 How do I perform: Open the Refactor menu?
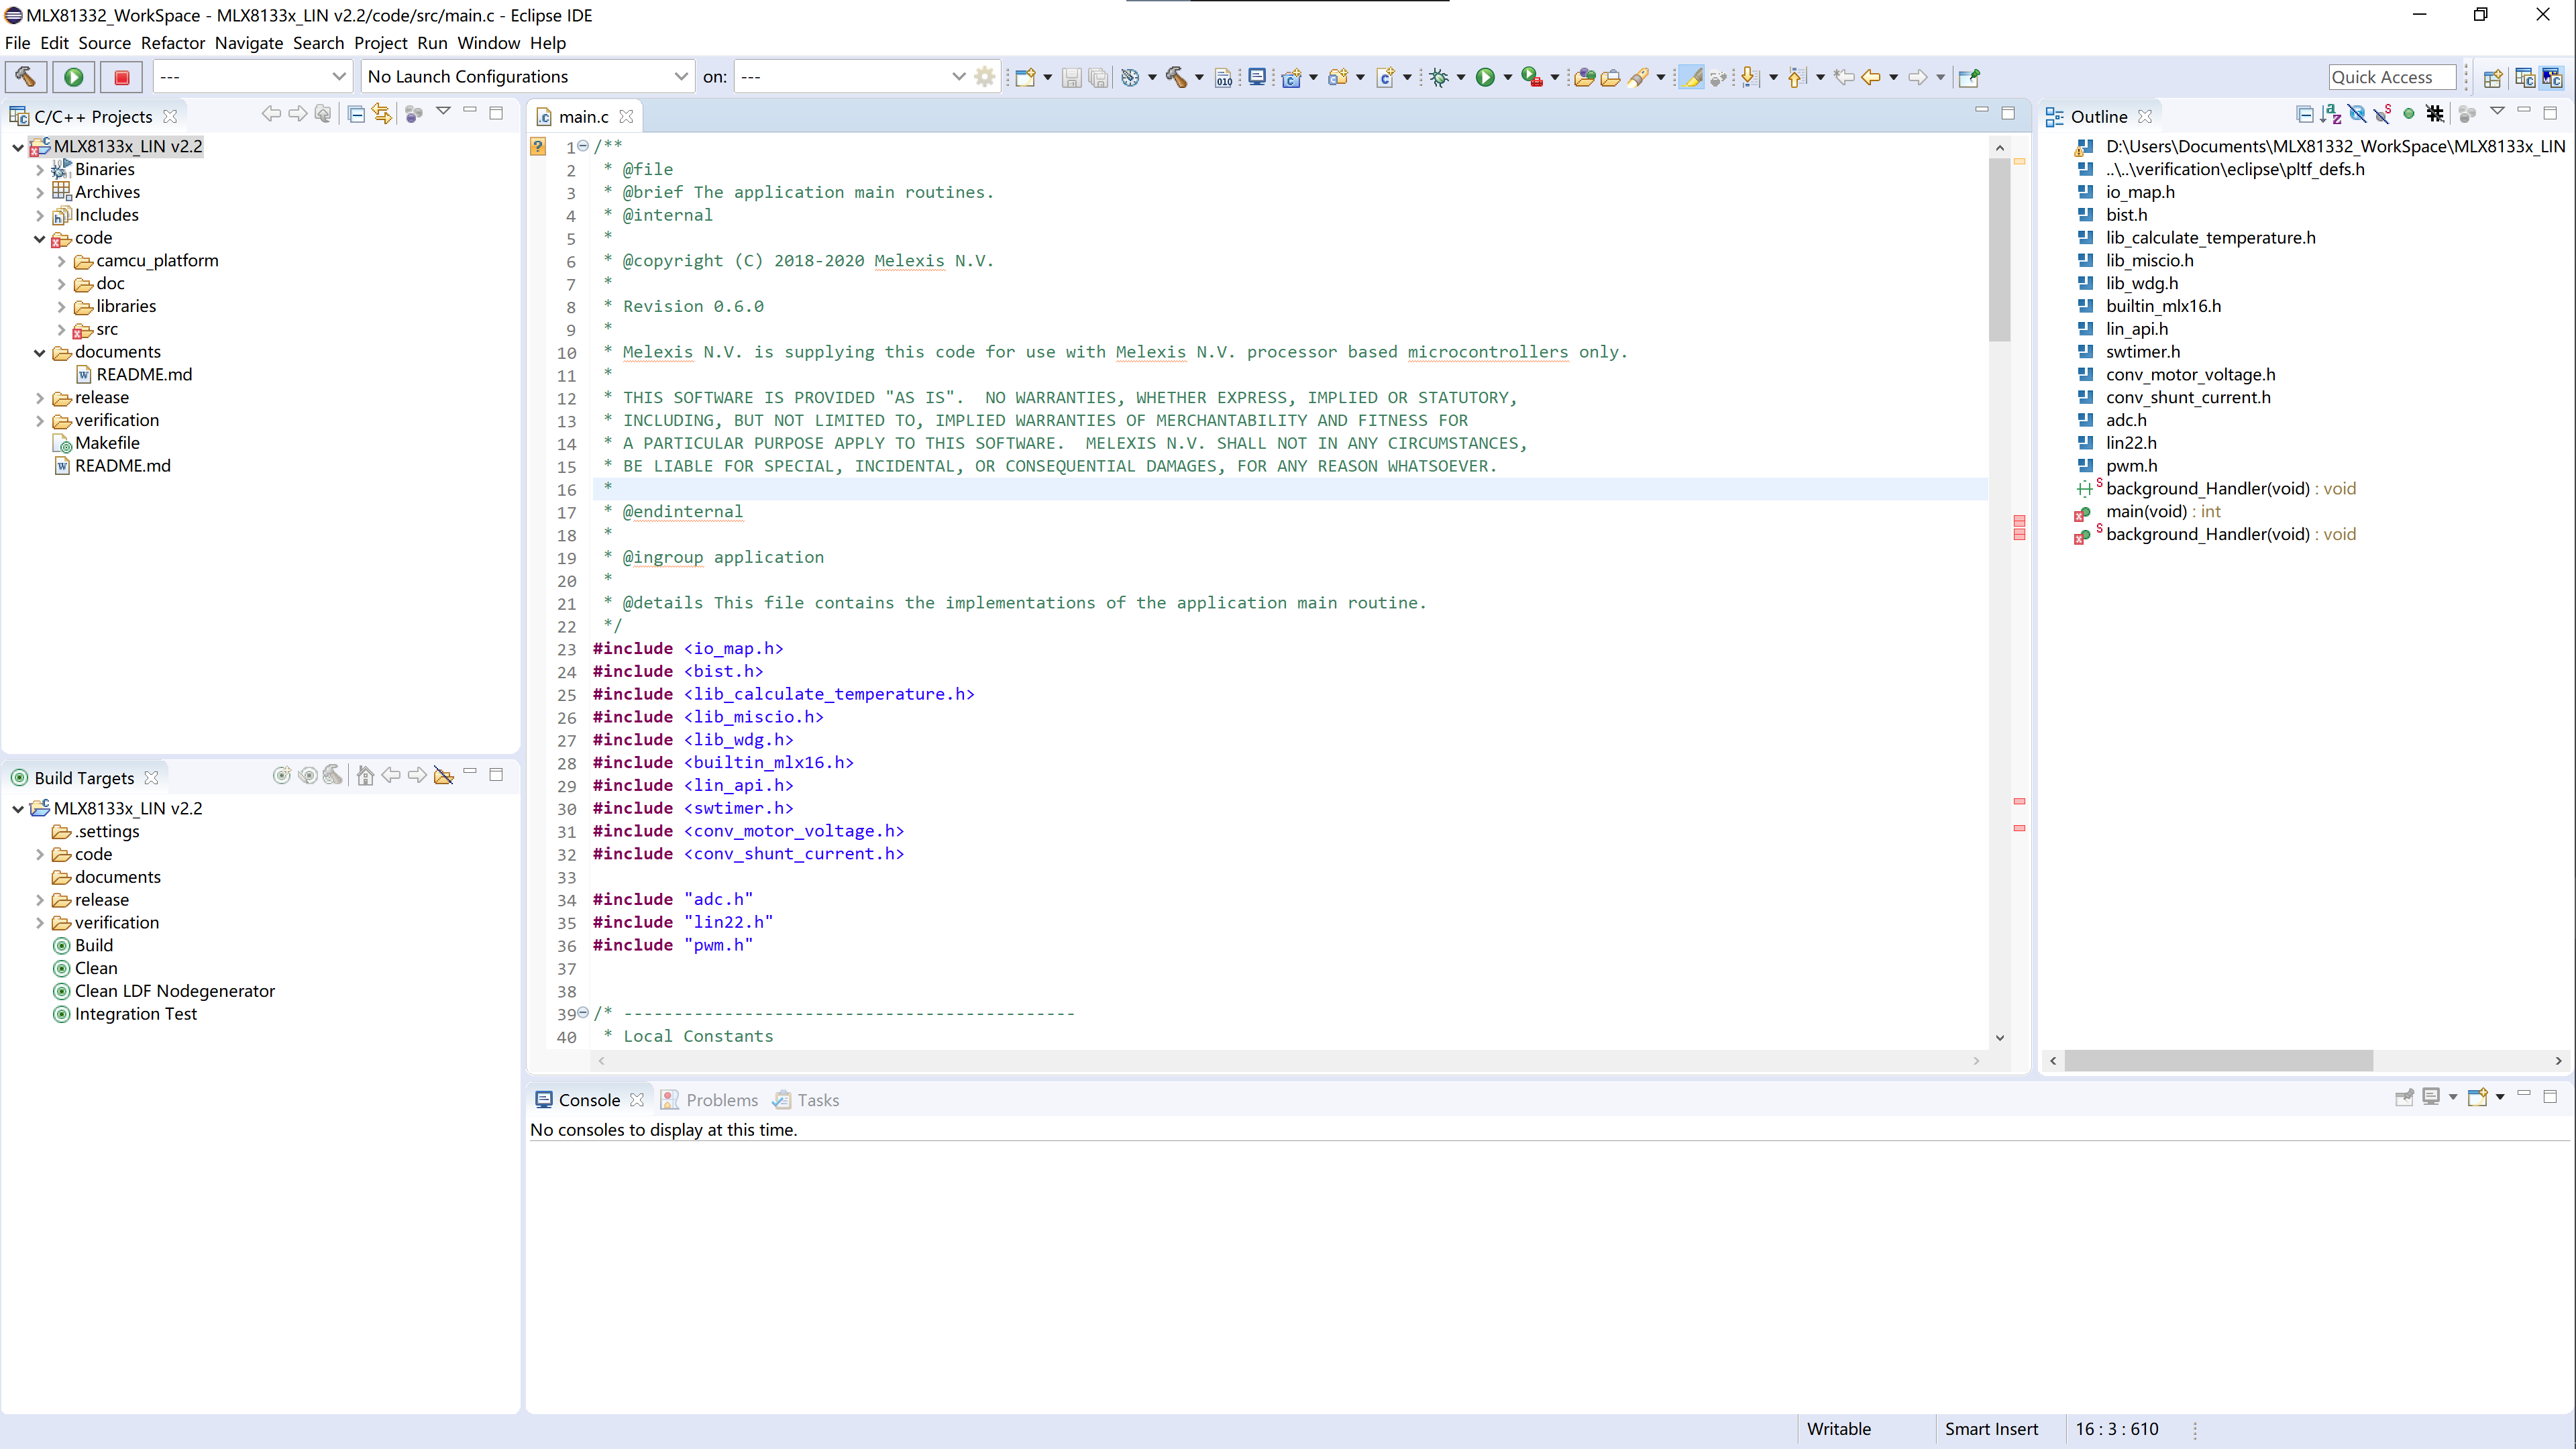[x=173, y=43]
